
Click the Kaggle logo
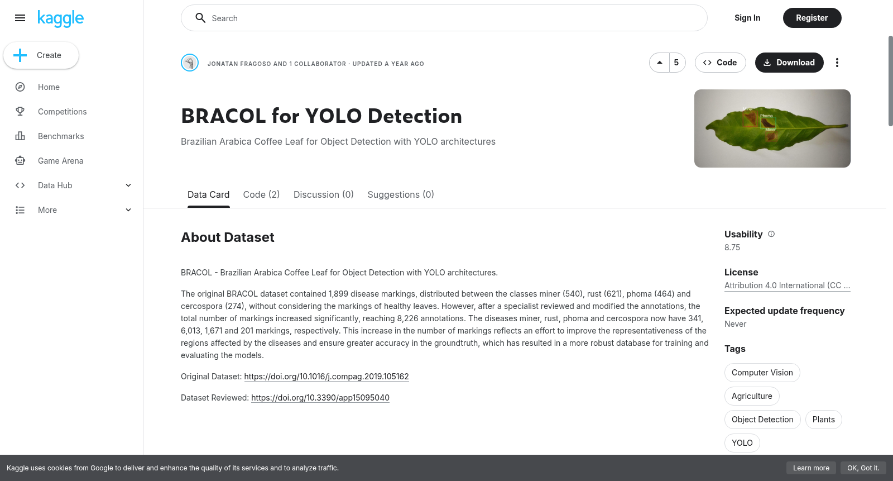pos(60,18)
